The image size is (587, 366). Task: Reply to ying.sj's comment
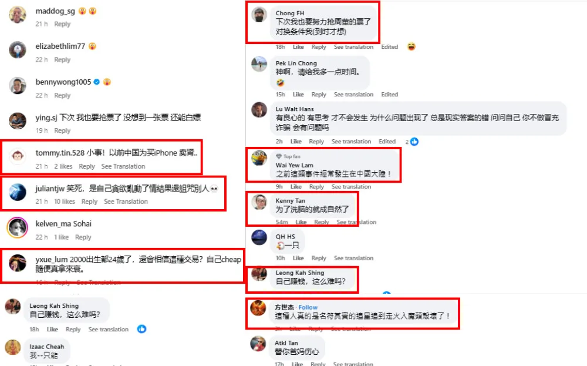pos(62,131)
